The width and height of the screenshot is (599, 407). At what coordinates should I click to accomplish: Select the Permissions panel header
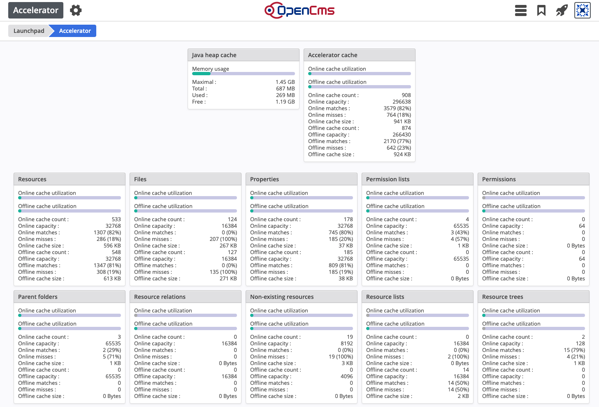pyautogui.click(x=534, y=179)
